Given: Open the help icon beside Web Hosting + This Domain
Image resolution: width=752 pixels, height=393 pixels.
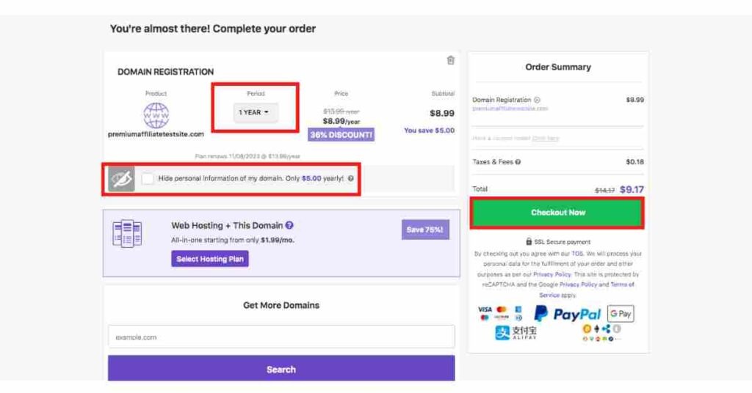Looking at the screenshot, I should click(289, 225).
